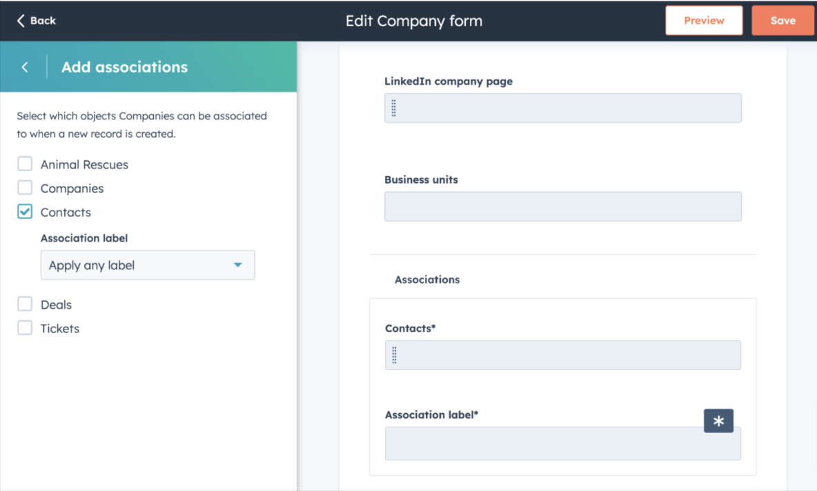Save the company form
817x491 pixels.
782,21
